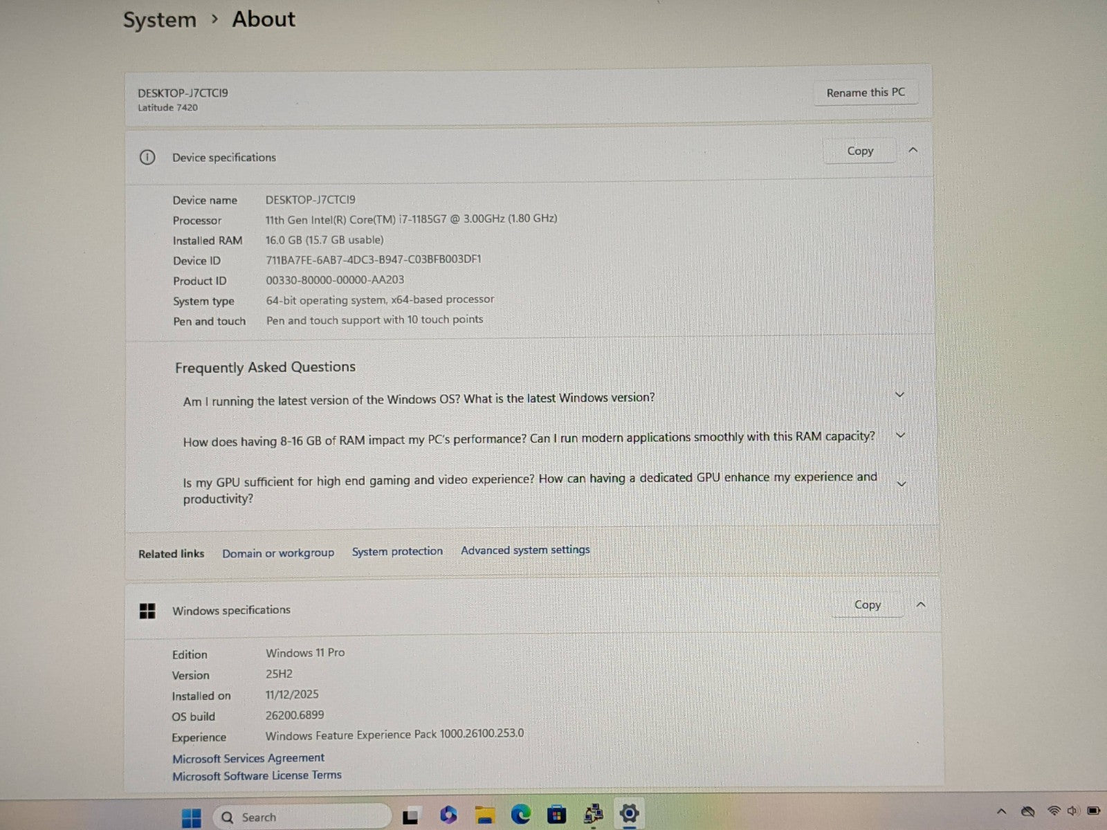Click the OneDrive cloud tray icon
The width and height of the screenshot is (1107, 830).
[1028, 811]
